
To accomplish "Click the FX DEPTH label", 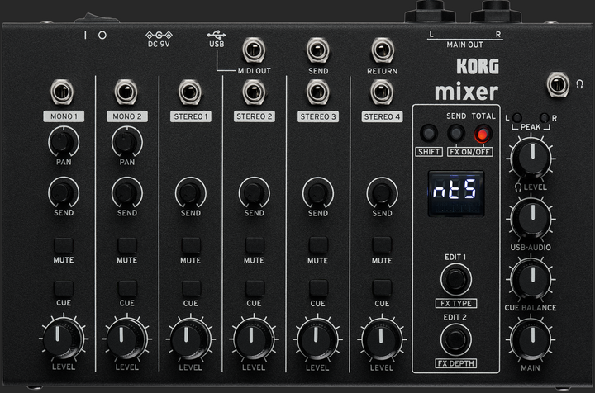I will (455, 363).
